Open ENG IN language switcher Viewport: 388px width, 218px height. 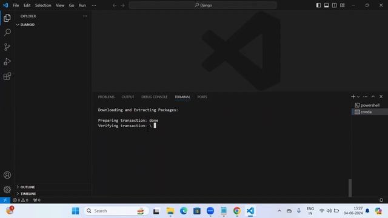click(310, 211)
